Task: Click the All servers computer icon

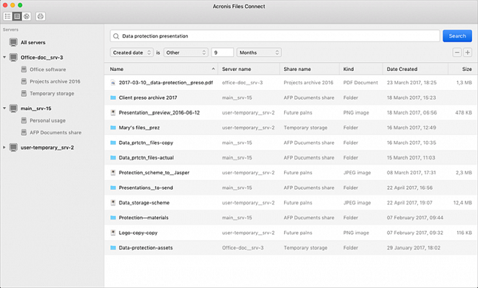Action: 13,42
